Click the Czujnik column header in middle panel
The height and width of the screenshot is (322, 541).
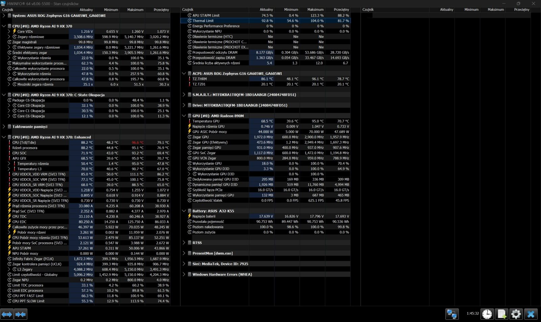coord(188,9)
